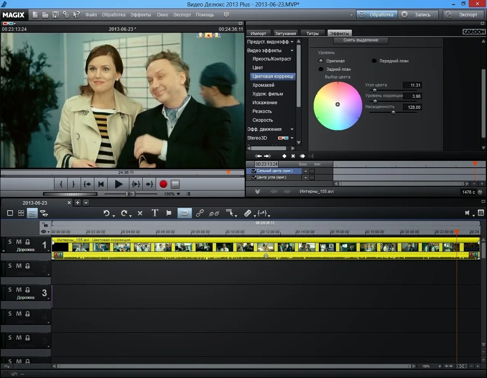This screenshot has width=487, height=378.
Task: Click the Насыщенность slider
Action: click(x=393, y=113)
